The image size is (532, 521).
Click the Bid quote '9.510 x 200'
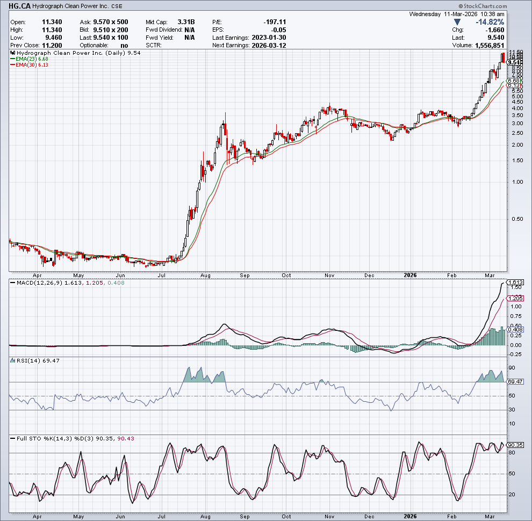(111, 30)
